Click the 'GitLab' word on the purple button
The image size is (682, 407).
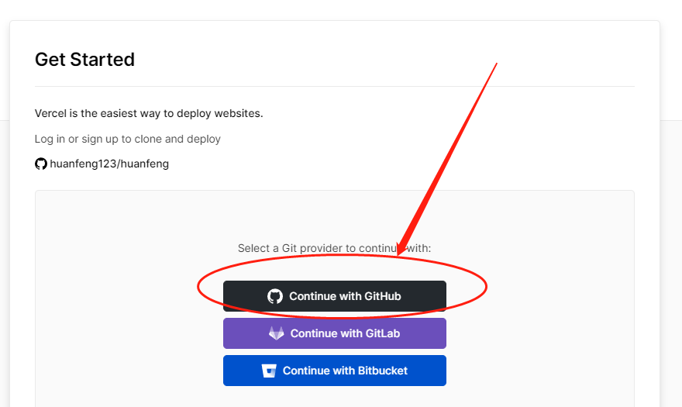383,333
